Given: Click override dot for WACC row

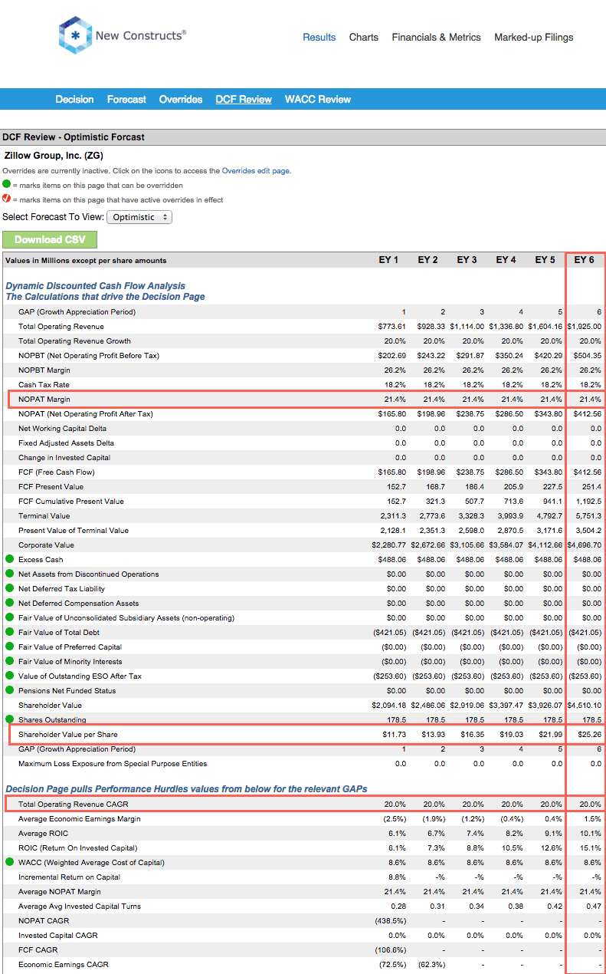Looking at the screenshot, I should (x=9, y=862).
